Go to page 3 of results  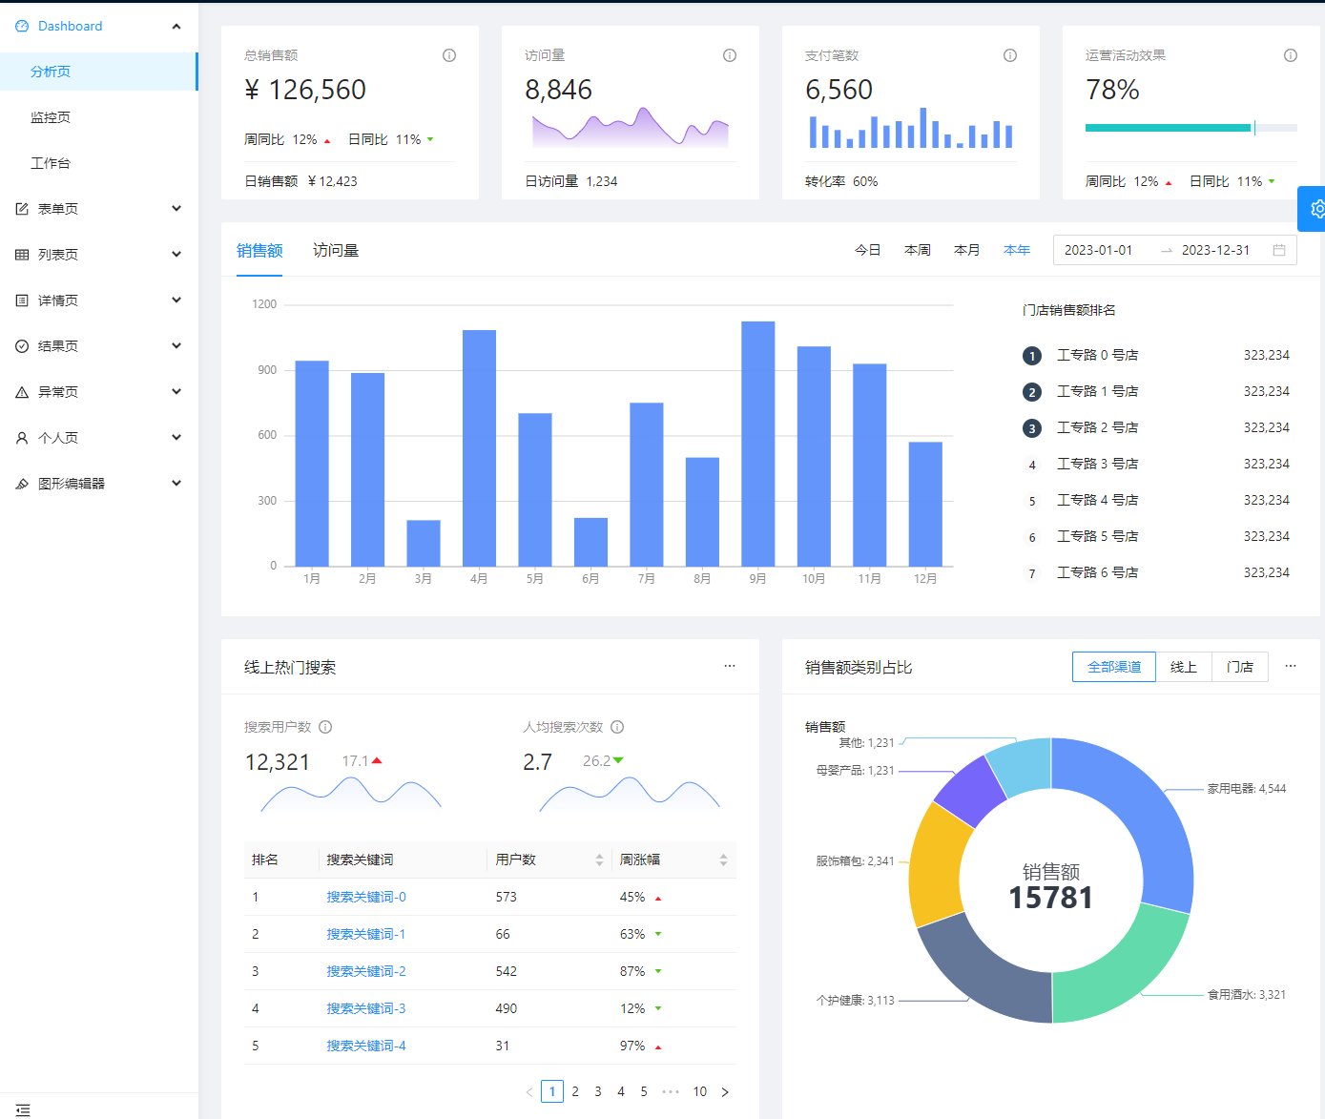(x=598, y=1091)
